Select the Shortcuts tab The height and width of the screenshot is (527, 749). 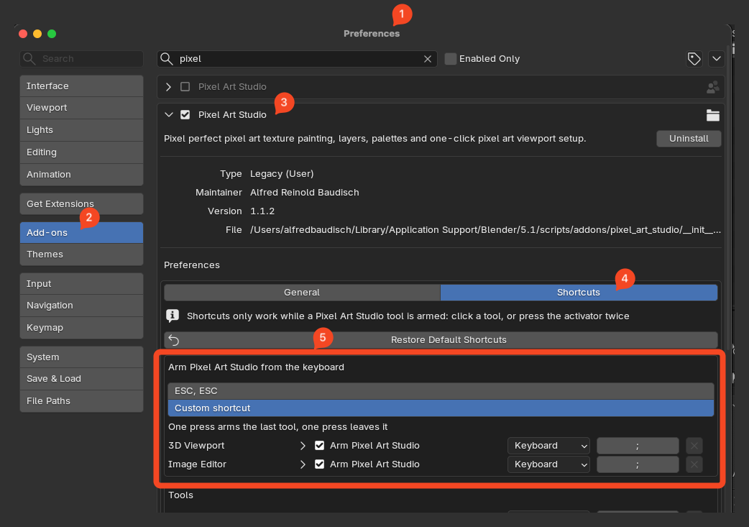(579, 293)
